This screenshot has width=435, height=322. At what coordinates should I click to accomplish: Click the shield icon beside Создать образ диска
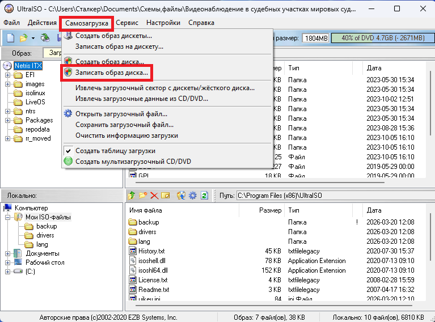pyautogui.click(x=68, y=61)
